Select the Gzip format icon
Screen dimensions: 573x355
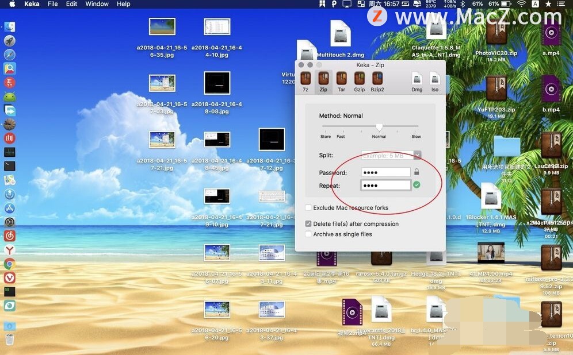tap(359, 82)
